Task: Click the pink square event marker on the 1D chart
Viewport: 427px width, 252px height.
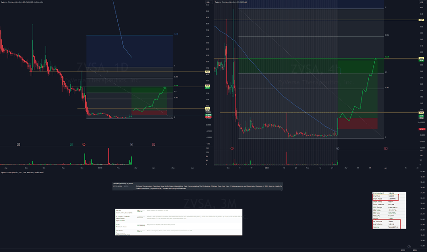Action: (x=153, y=144)
